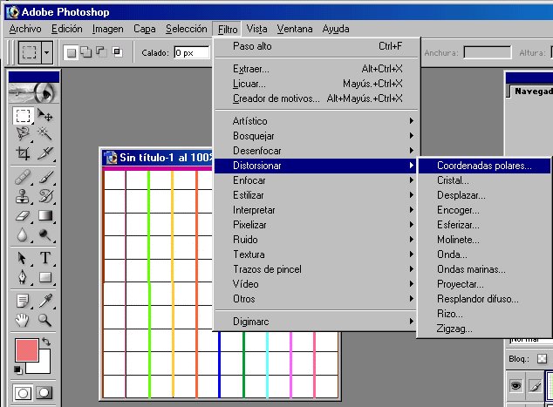Viewport: 553px width, 407px height.
Task: Select the Eraser tool
Action: [24, 215]
